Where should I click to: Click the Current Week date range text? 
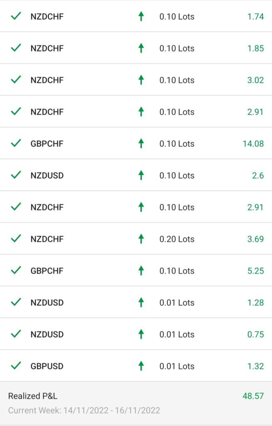pyautogui.click(x=84, y=410)
